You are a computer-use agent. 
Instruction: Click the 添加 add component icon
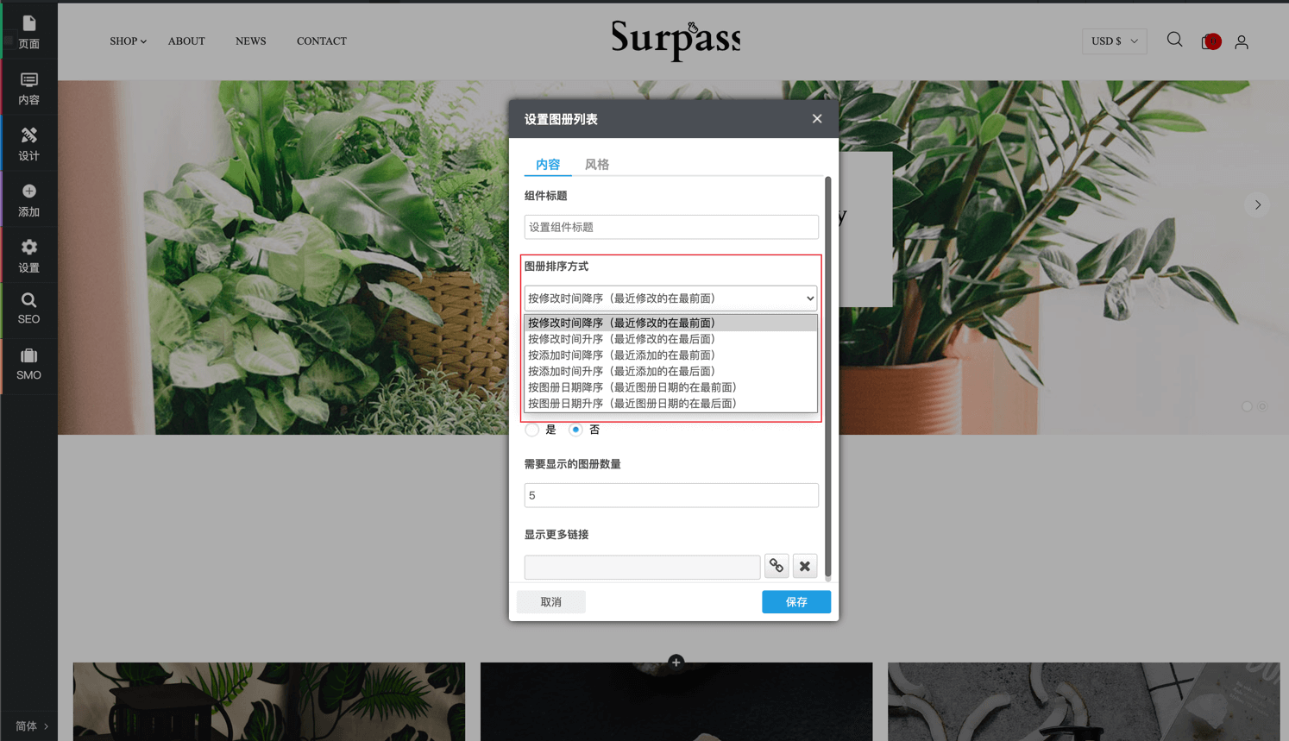[28, 199]
